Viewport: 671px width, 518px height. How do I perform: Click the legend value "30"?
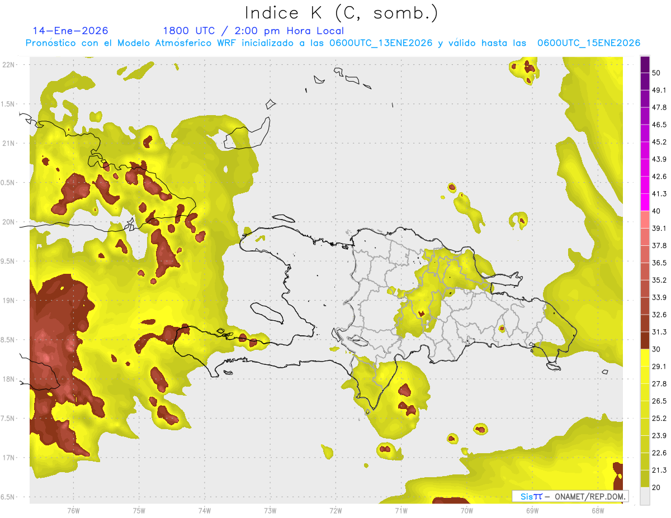tap(657, 349)
